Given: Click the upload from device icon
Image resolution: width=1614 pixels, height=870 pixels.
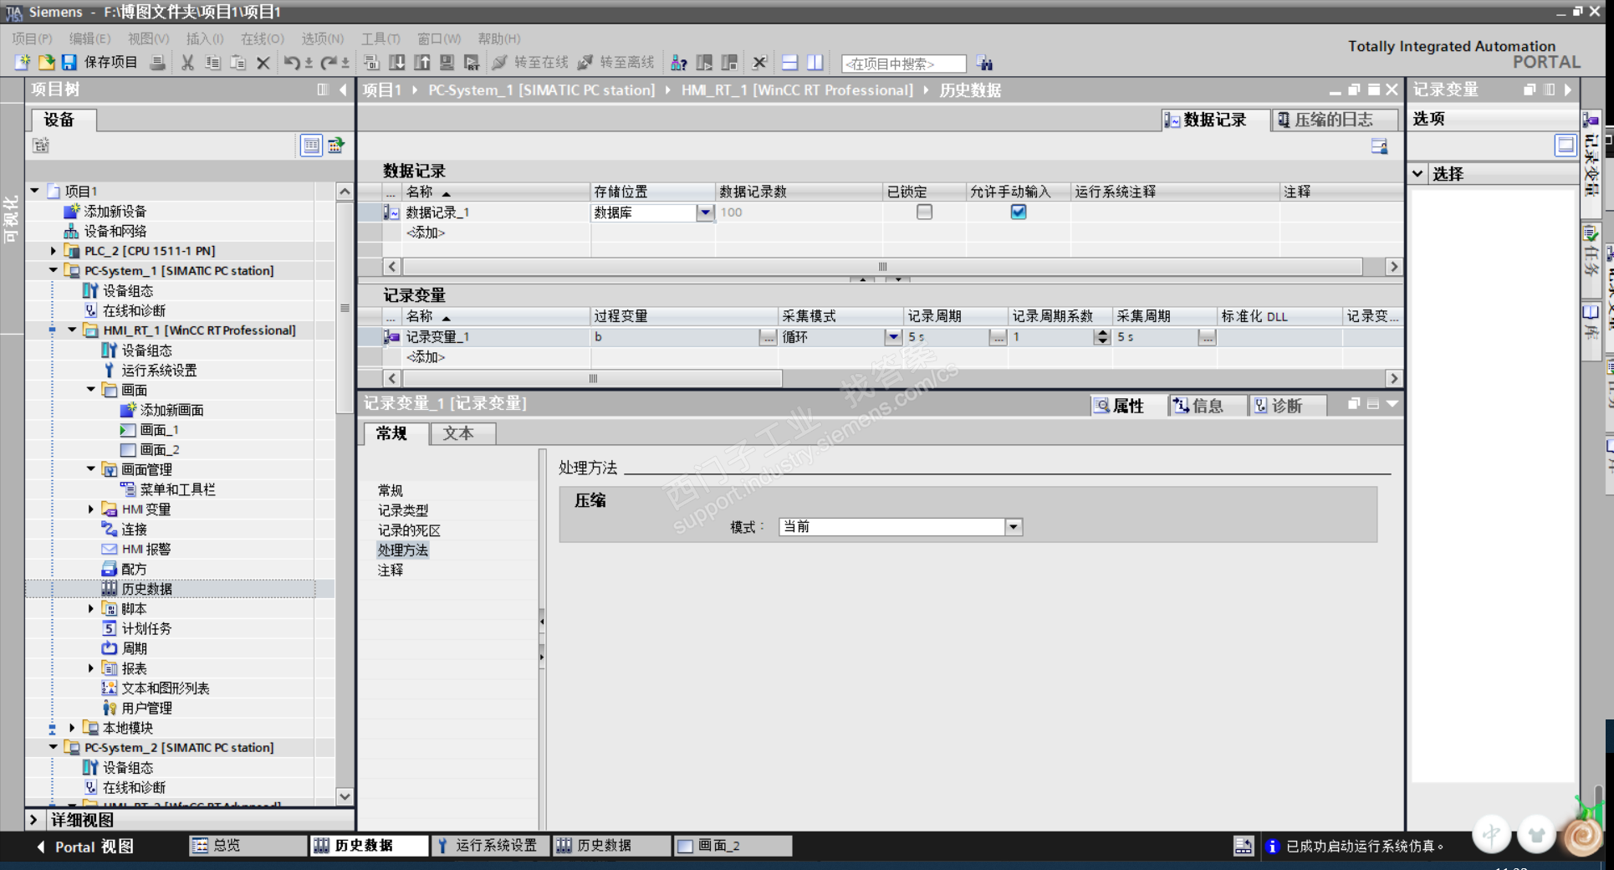Looking at the screenshot, I should click(x=422, y=63).
